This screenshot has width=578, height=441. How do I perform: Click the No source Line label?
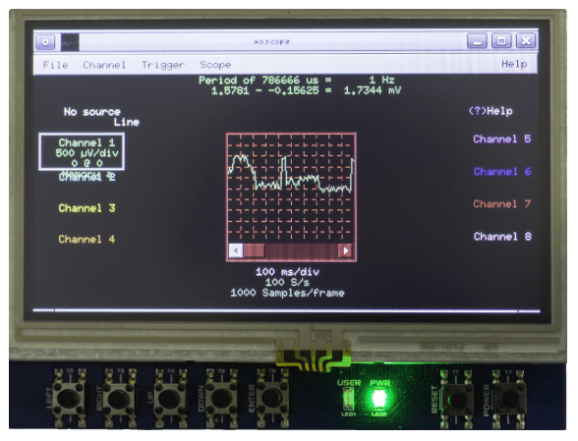pyautogui.click(x=101, y=117)
